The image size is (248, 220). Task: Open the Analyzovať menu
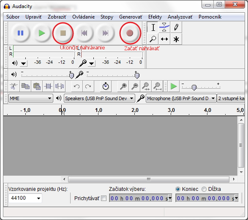click(180, 17)
